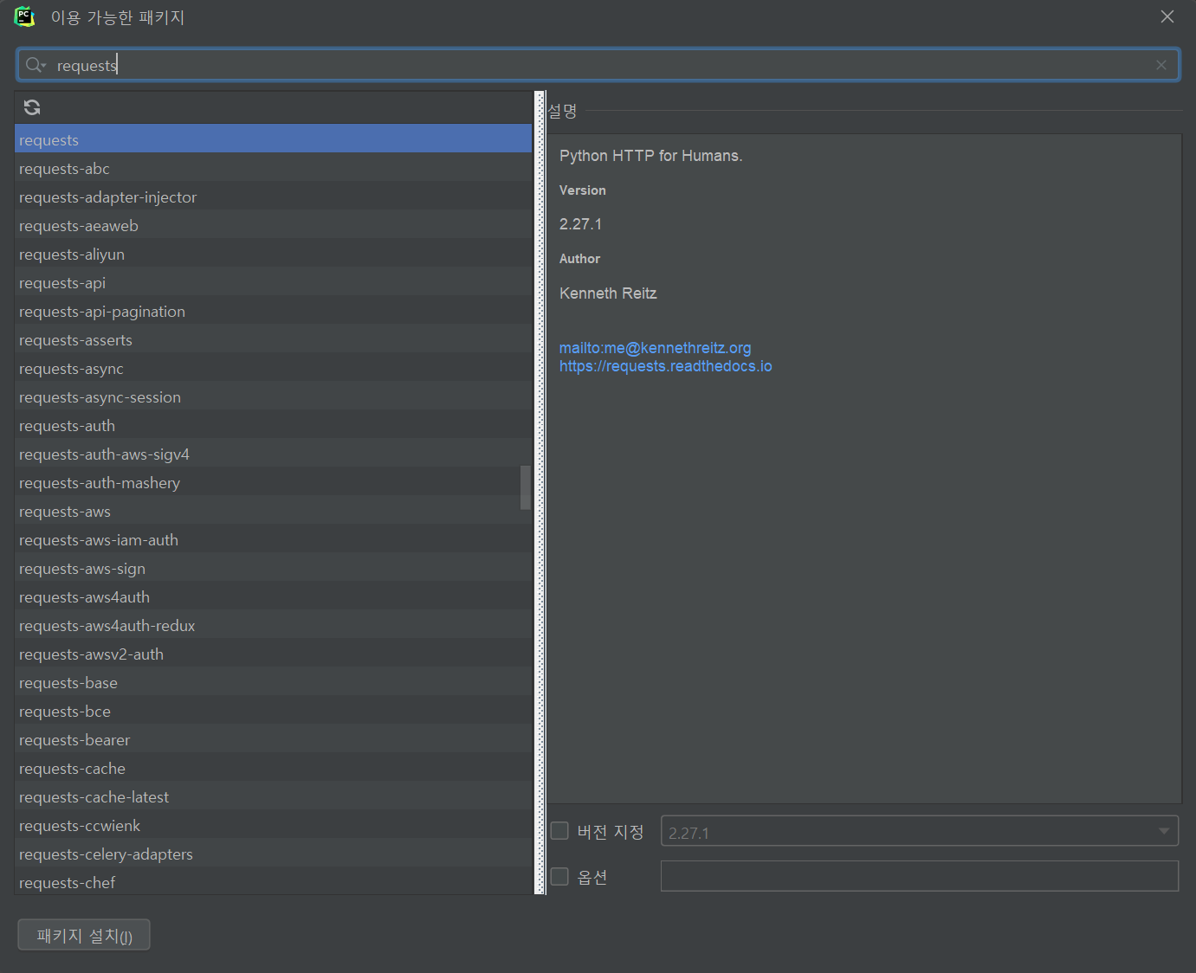Select requests-celery-adapters package
The width and height of the screenshot is (1196, 973).
273,854
